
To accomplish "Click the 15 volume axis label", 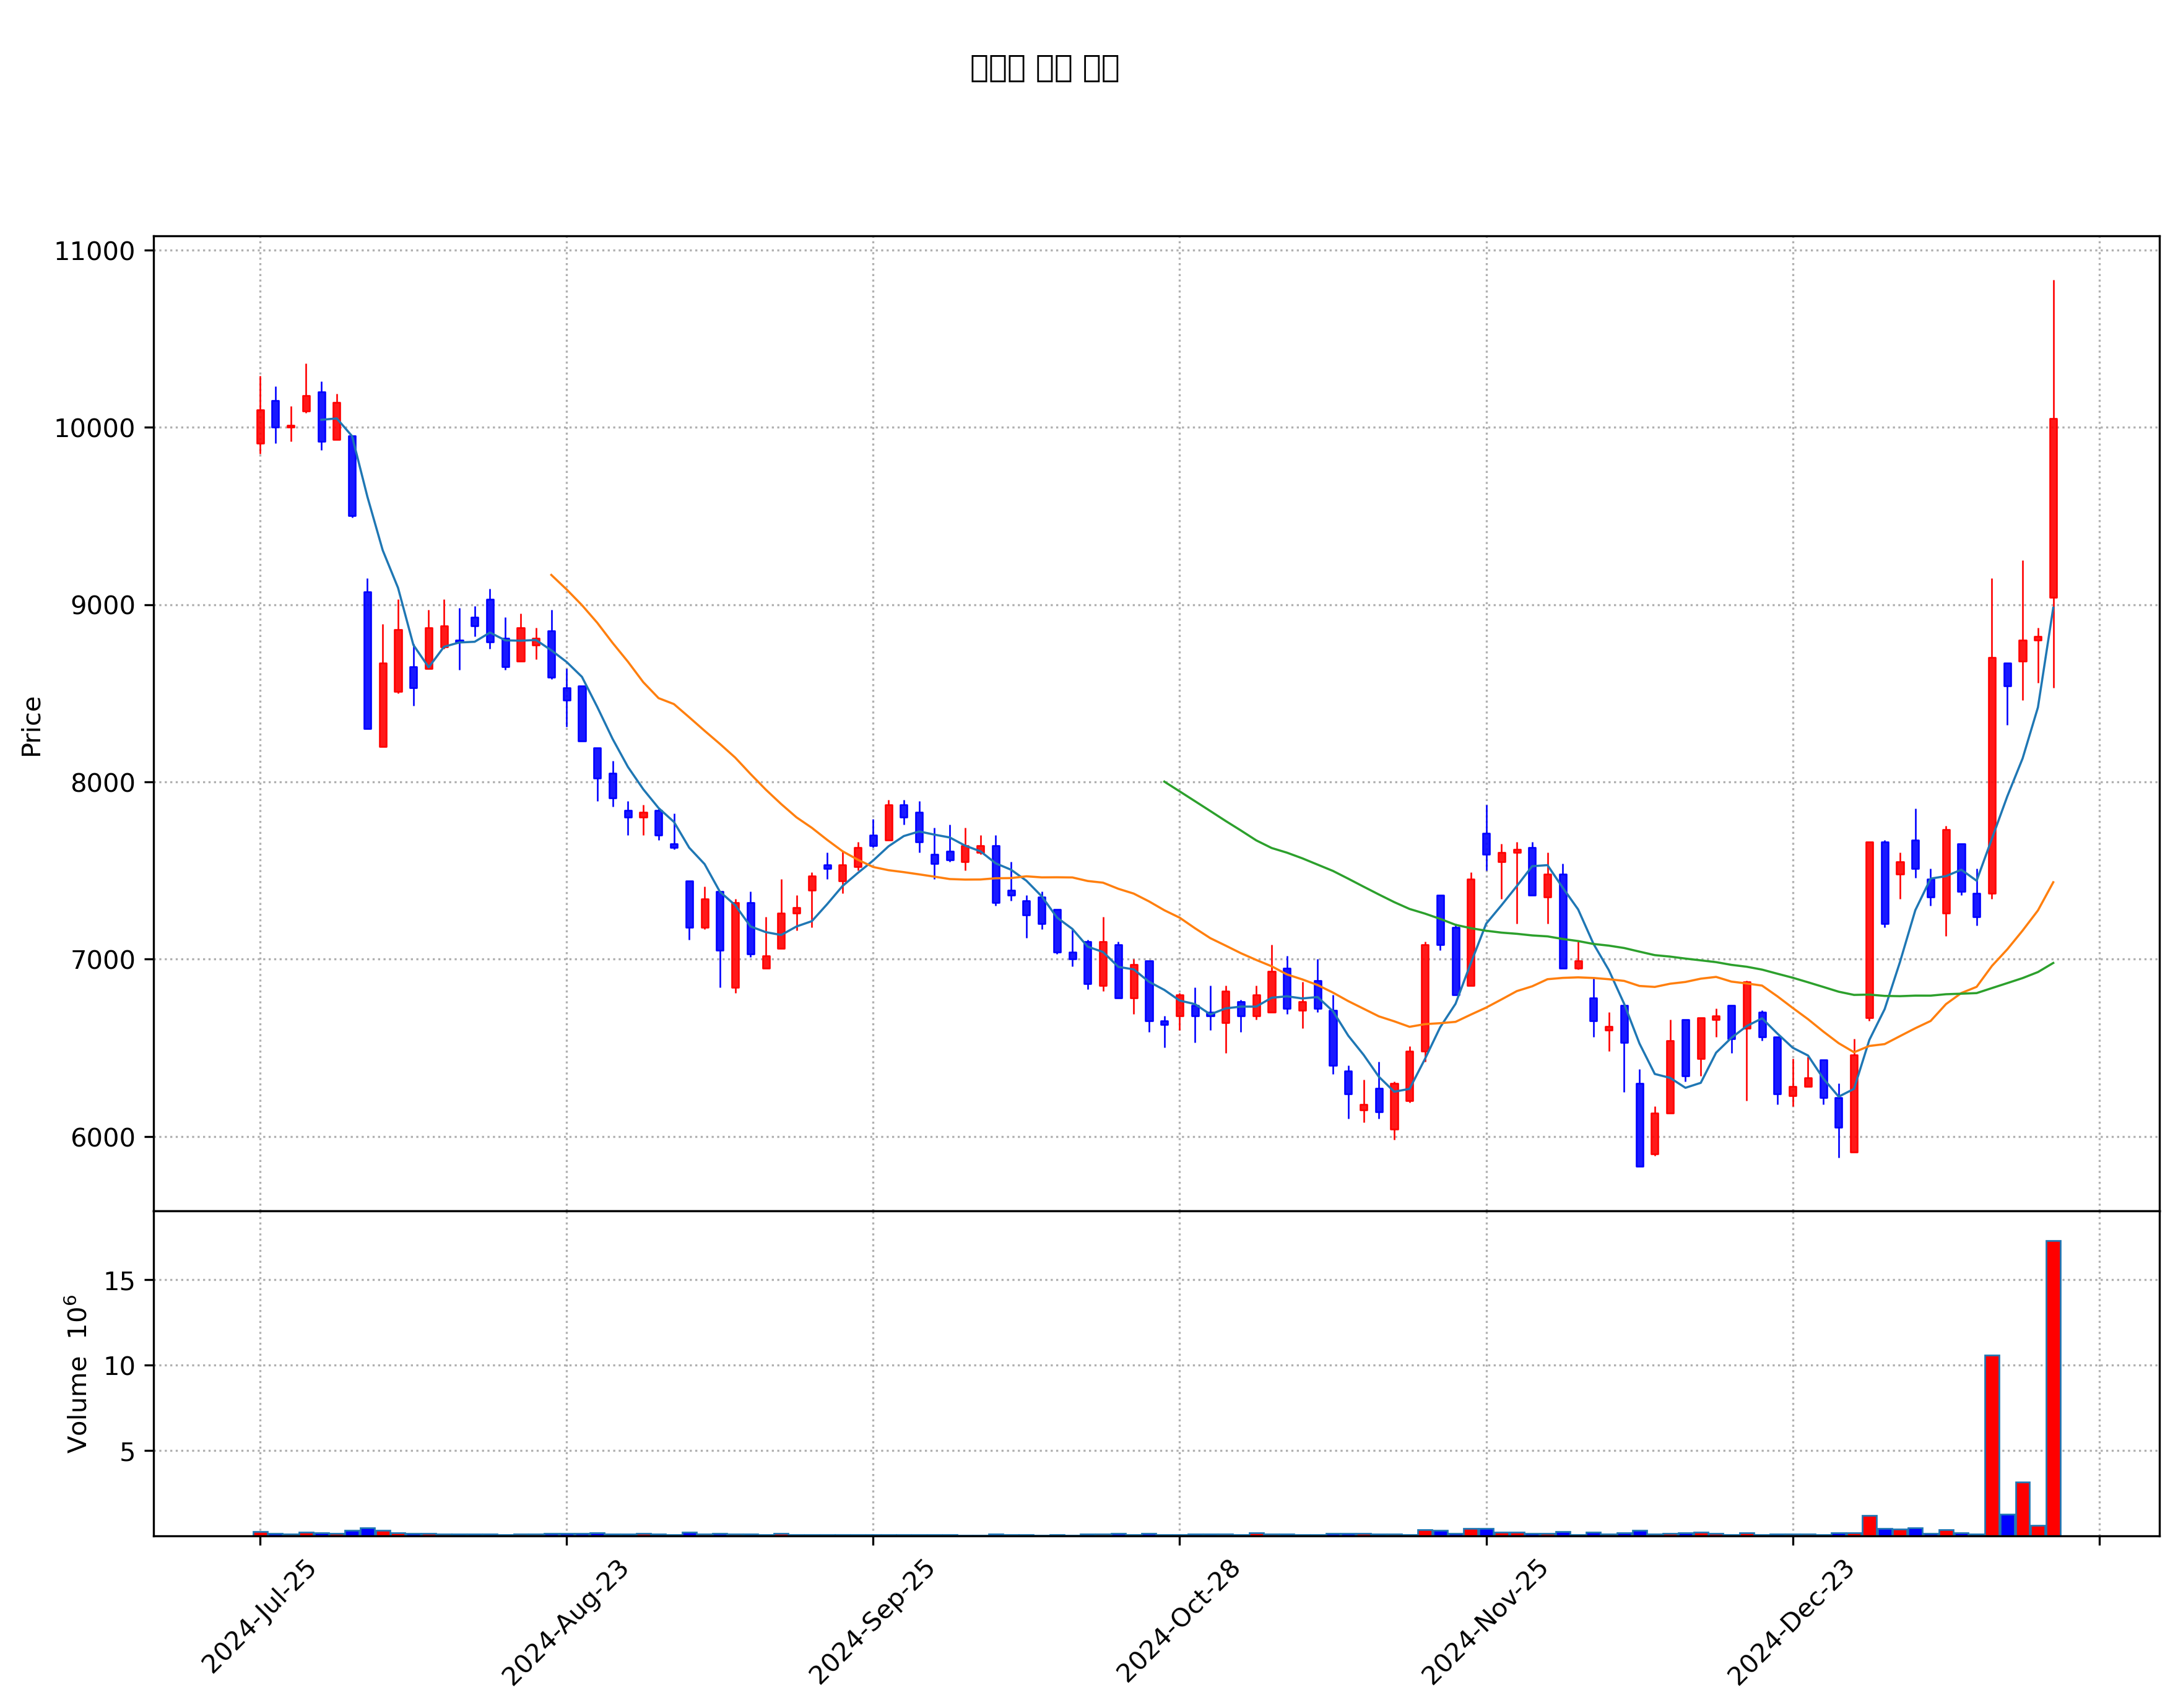I will [119, 1280].
